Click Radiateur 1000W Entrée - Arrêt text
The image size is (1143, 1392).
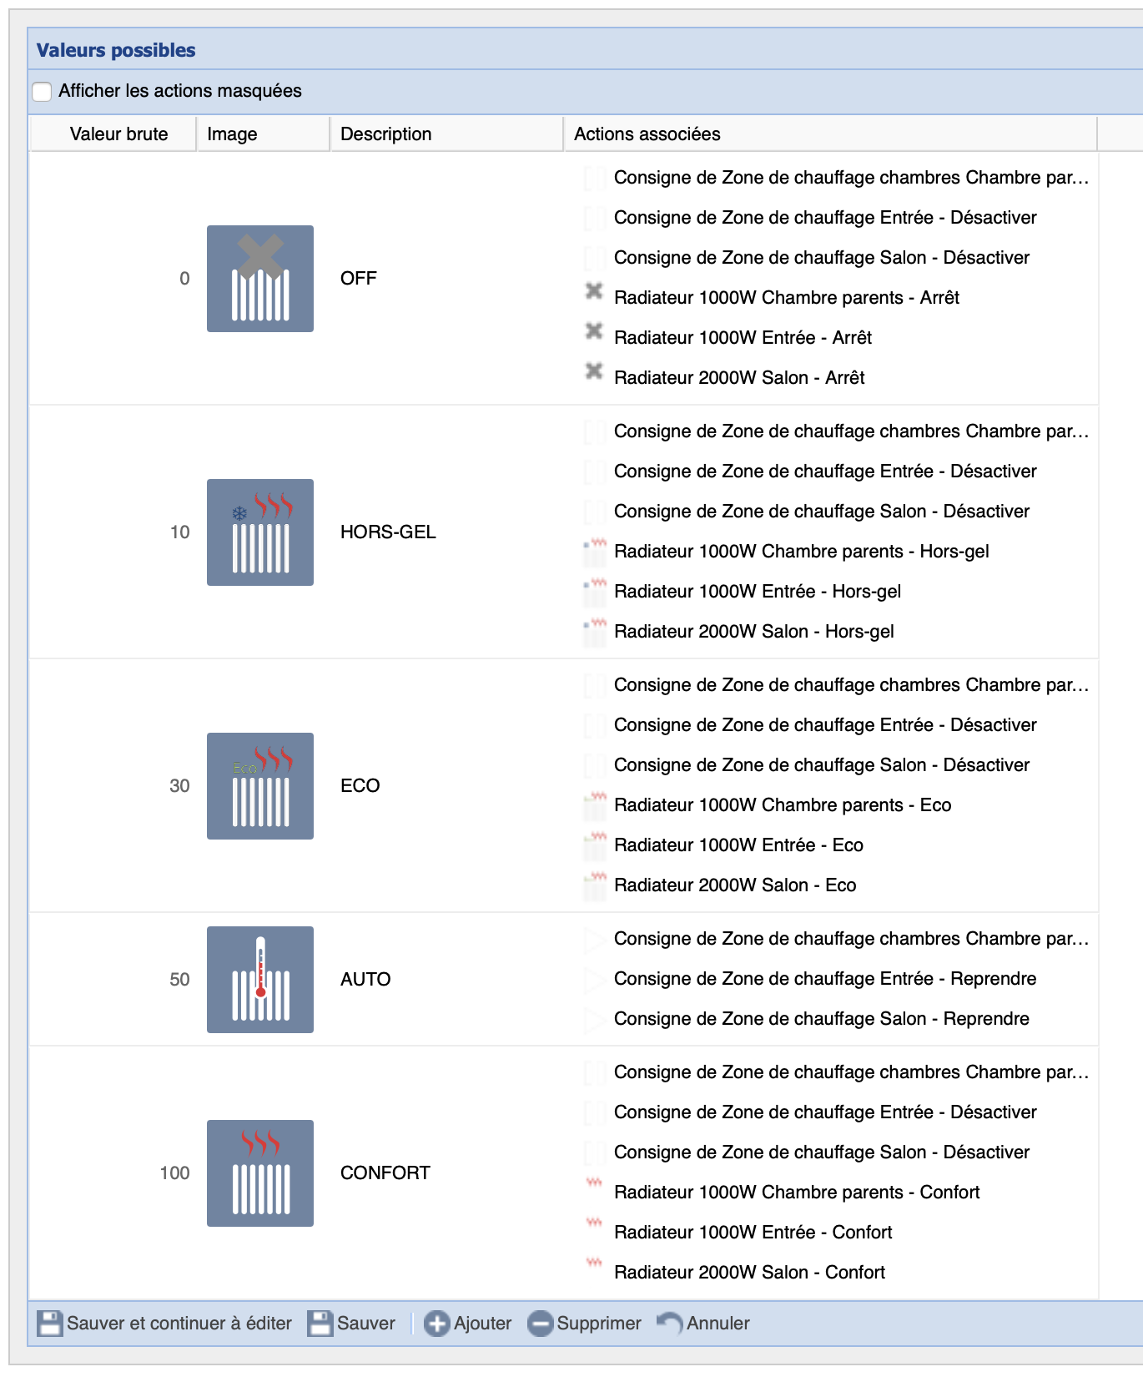743,338
